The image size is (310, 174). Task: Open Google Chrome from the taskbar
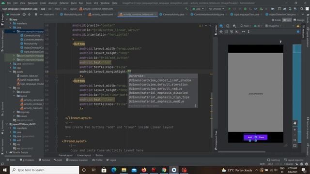pyautogui.click(x=164, y=170)
